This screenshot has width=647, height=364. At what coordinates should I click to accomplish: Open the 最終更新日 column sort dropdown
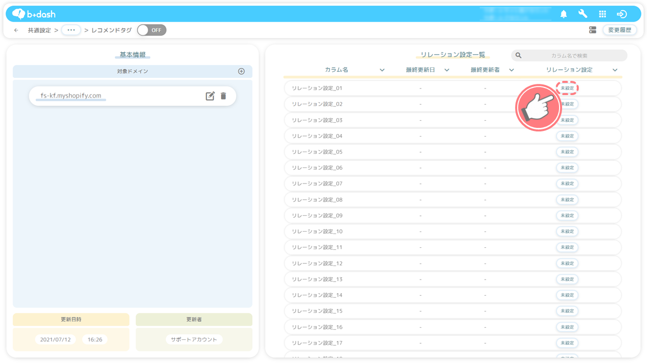click(x=447, y=70)
